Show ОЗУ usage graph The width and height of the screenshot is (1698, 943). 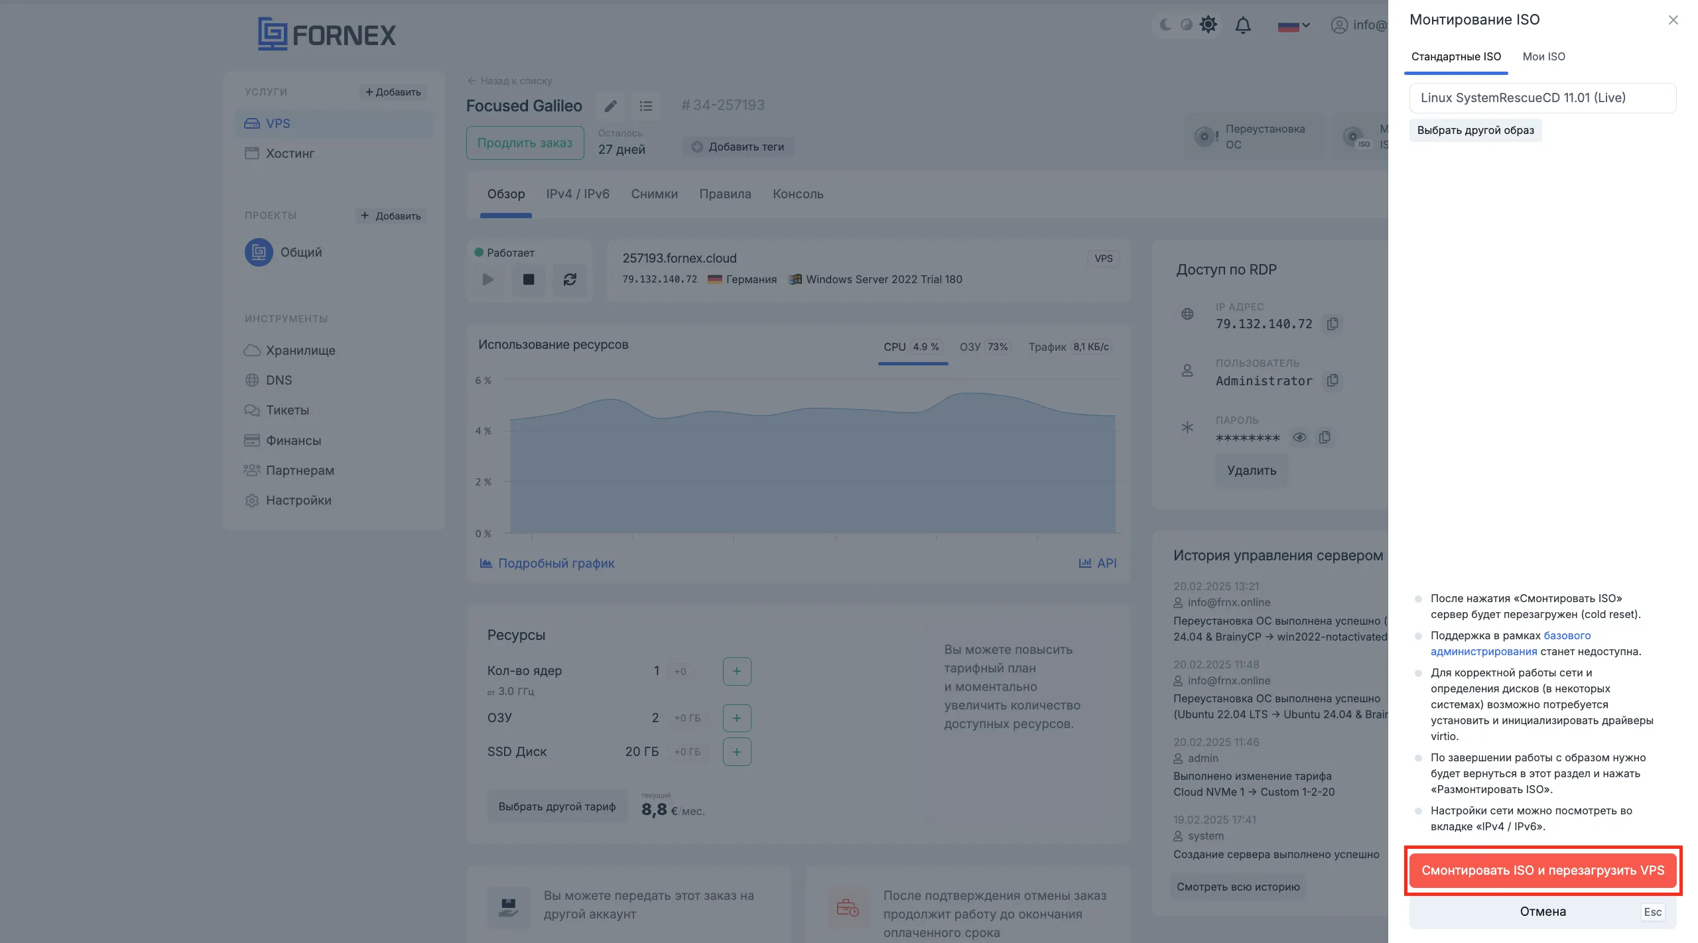(x=984, y=347)
